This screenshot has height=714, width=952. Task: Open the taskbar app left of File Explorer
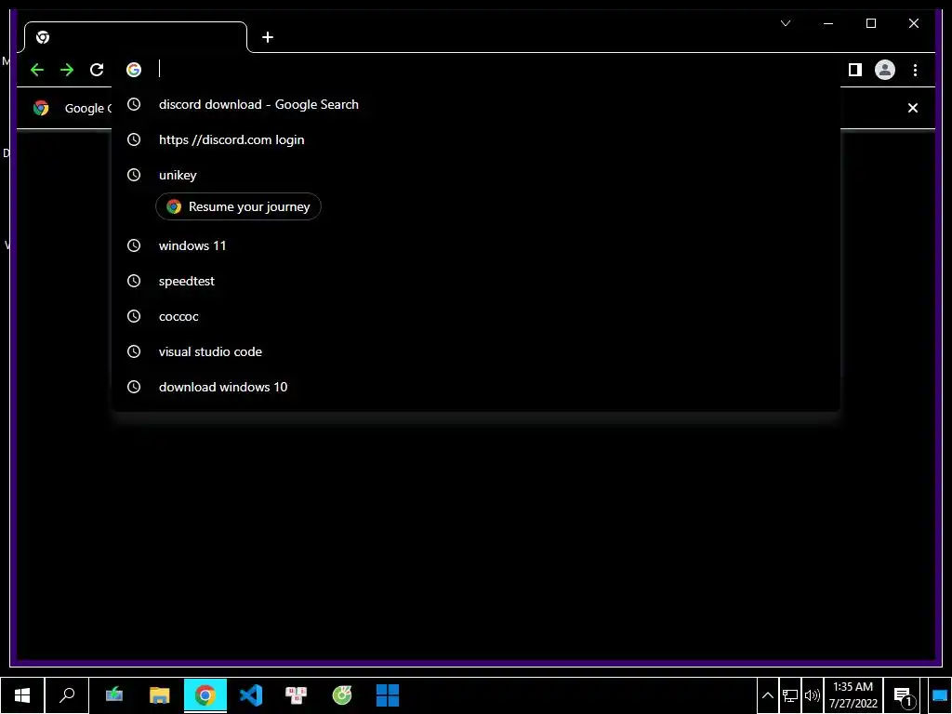[113, 695]
